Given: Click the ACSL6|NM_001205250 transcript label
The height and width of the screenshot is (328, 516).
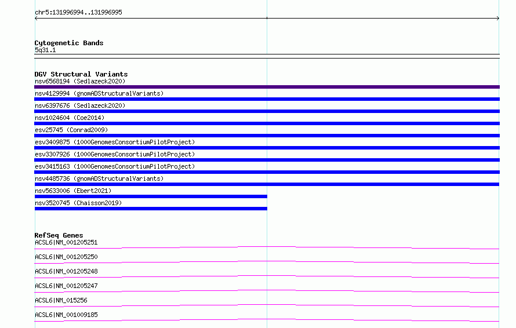Looking at the screenshot, I should [x=66, y=257].
